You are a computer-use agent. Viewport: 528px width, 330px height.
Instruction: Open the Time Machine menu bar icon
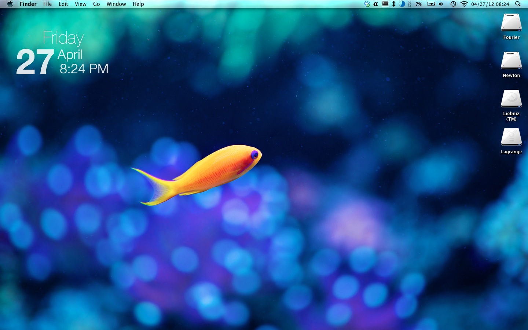point(453,4)
